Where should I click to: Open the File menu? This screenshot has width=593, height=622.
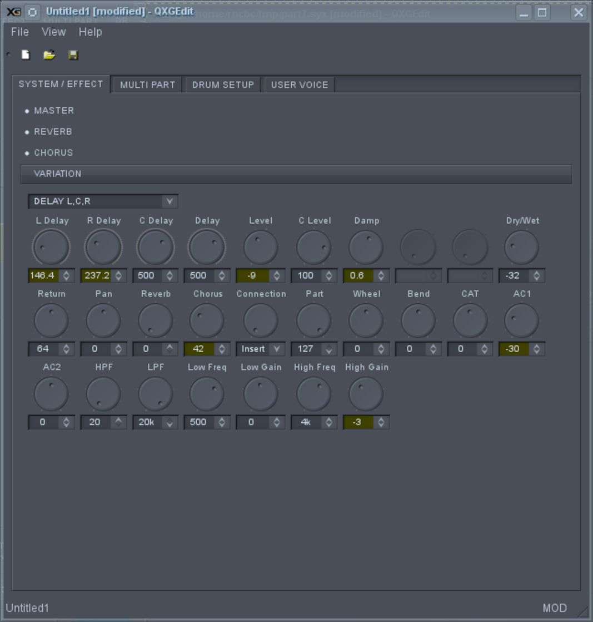[19, 32]
